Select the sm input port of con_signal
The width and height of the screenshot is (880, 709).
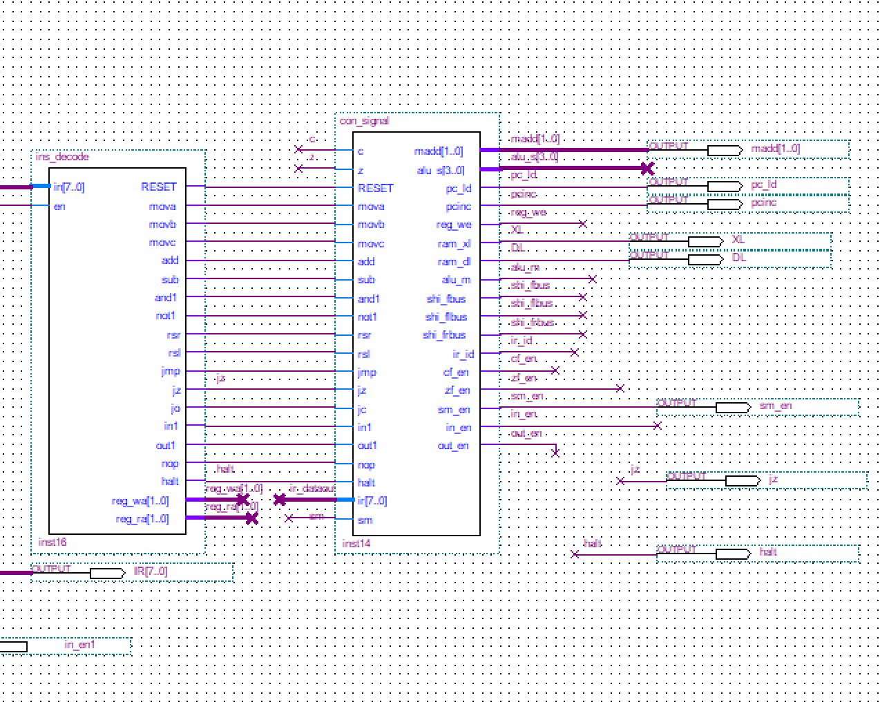pyautogui.click(x=365, y=520)
